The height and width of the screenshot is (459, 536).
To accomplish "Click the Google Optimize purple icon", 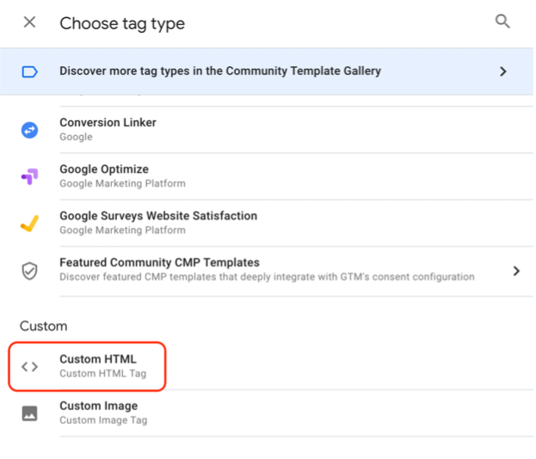I will pos(30,176).
